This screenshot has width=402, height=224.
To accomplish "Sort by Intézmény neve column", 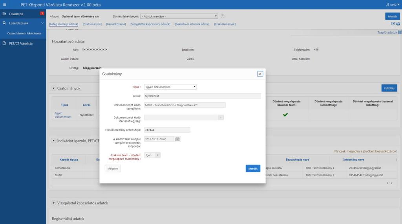I will [x=354, y=159].
